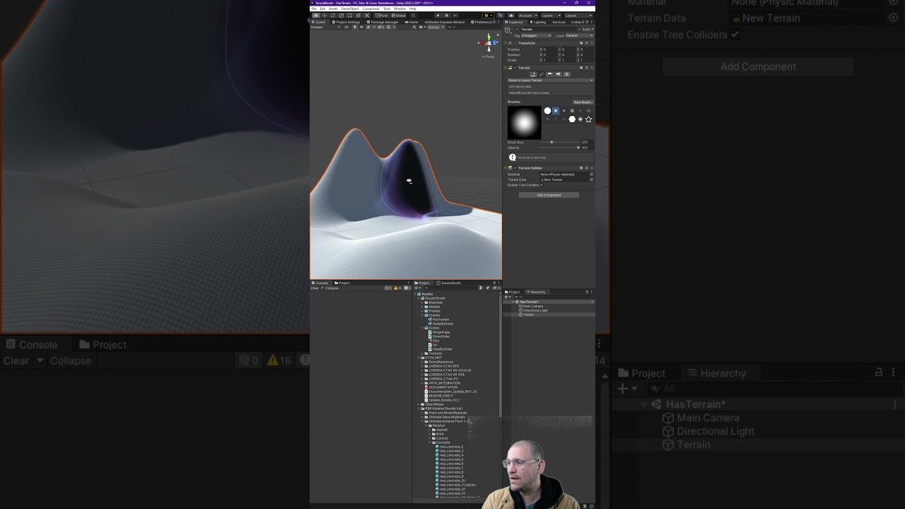Click the Pause button
The height and width of the screenshot is (509, 905).
point(446,16)
